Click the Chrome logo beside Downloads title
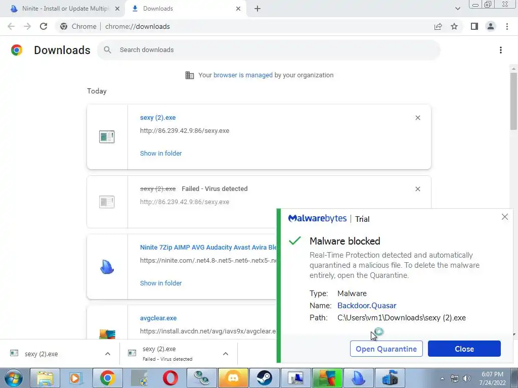Screen dimensions: 518x388 pos(17,50)
